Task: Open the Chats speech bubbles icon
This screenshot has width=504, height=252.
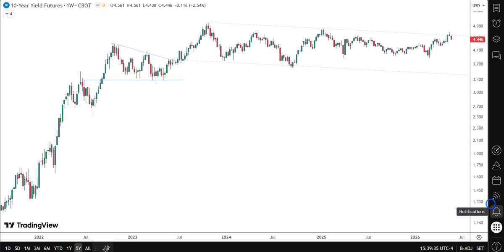Action: click(496, 55)
